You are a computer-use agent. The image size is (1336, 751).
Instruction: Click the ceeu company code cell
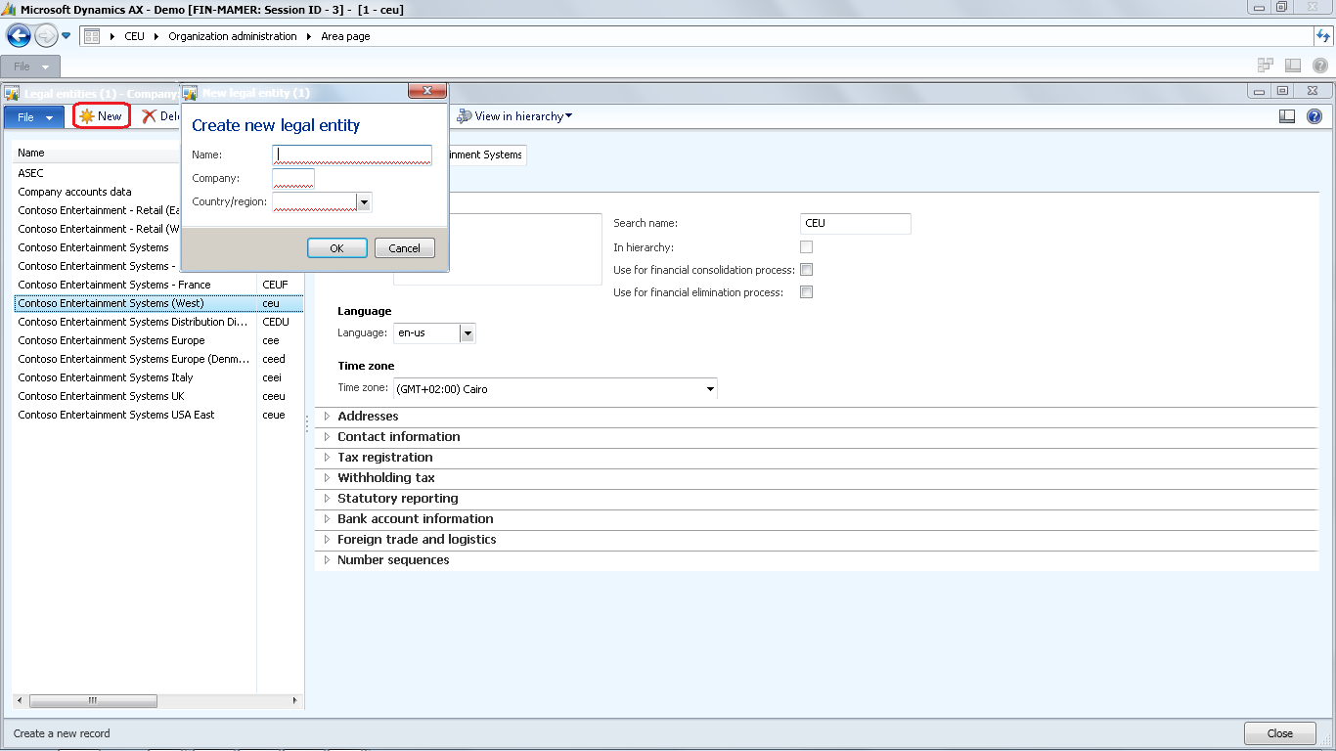pos(274,396)
